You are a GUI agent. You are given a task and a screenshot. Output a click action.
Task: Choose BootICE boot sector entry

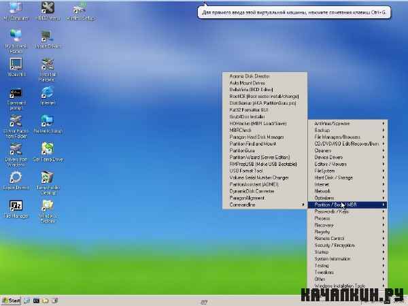coord(265,97)
